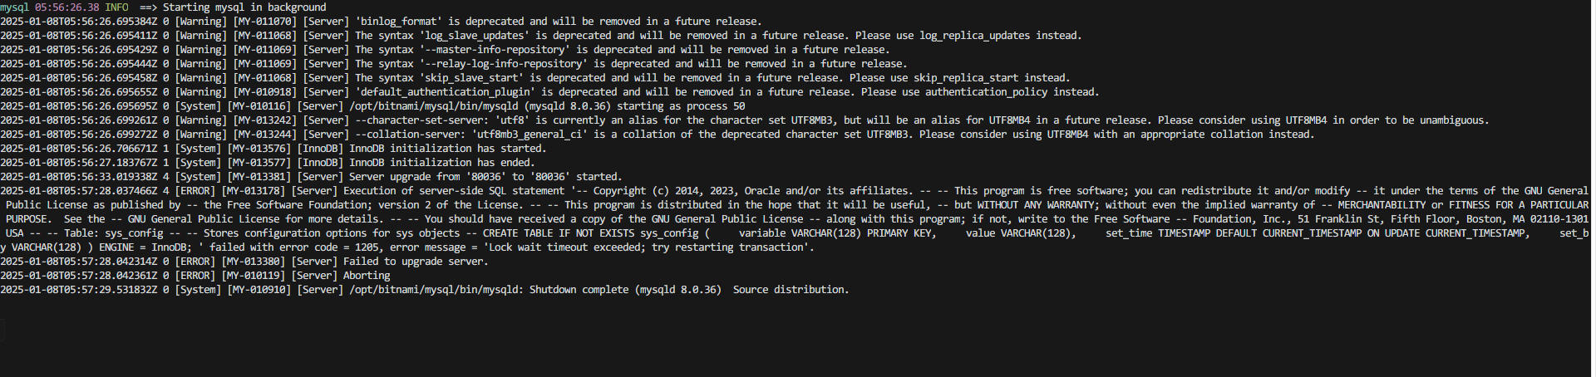Click the /opt/bitnami/mysql/bin/mysqld starting as process line

372,106
